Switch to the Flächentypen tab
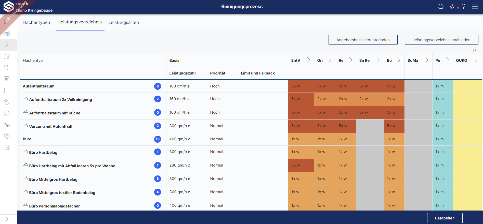The width and height of the screenshot is (483, 224). point(36,22)
